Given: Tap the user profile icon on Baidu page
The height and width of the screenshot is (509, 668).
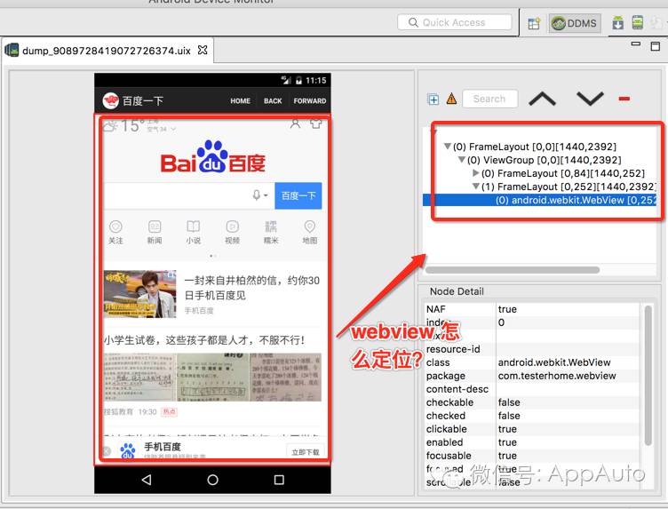Looking at the screenshot, I should click(295, 124).
